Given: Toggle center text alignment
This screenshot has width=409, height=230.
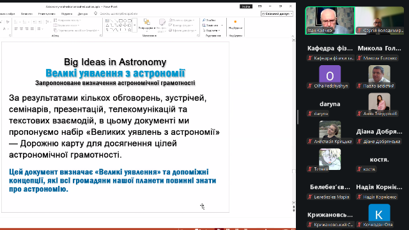Looking at the screenshot, I should 21,29.
